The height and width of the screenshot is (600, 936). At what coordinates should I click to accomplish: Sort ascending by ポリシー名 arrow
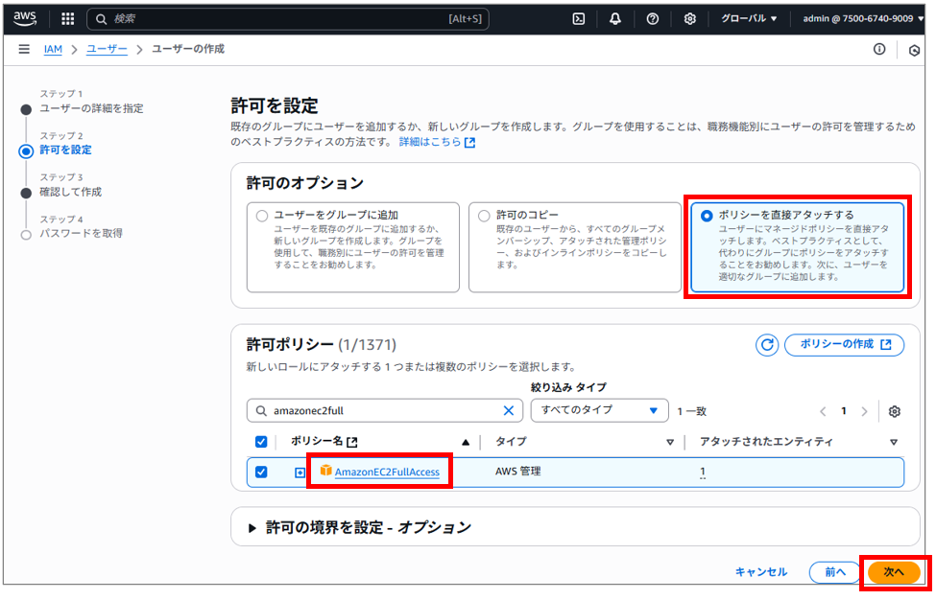pyautogui.click(x=466, y=442)
